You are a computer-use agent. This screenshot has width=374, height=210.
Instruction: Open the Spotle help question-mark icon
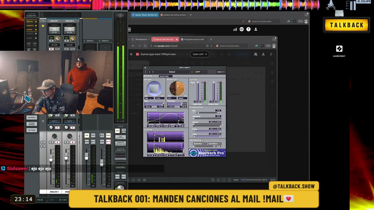point(248,29)
